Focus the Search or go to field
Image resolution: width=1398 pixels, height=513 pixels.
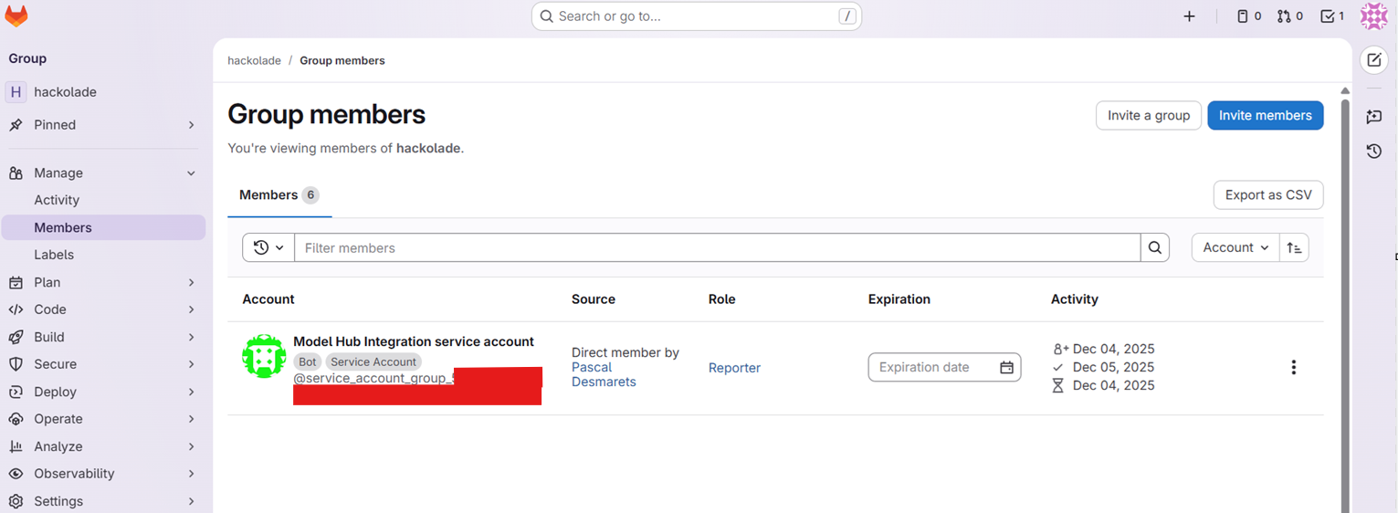[x=697, y=16]
